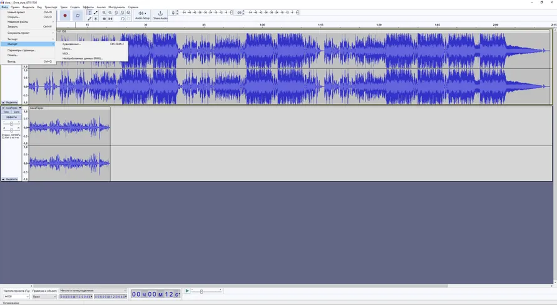
Task: Adjust gain slider on second track
Action: (x=11, y=124)
